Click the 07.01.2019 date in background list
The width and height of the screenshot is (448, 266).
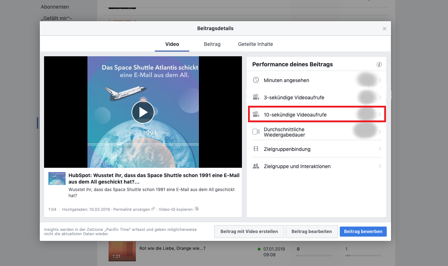[x=274, y=249]
